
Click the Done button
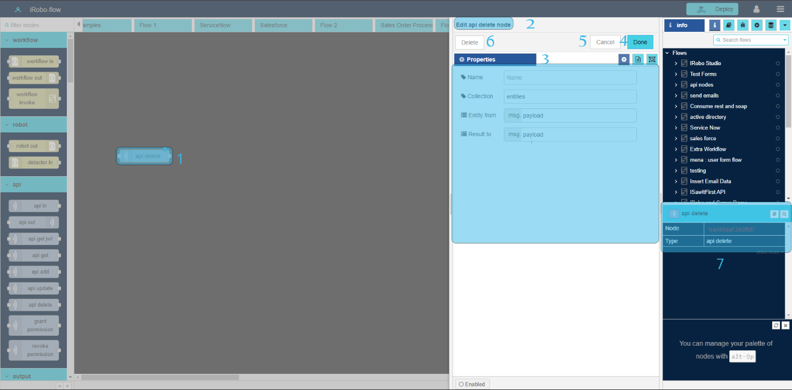point(640,42)
